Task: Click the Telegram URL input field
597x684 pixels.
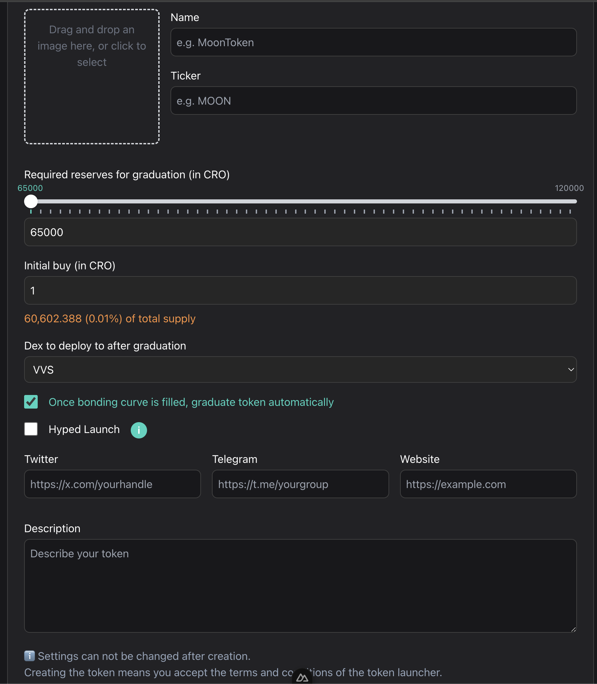Action: (300, 484)
